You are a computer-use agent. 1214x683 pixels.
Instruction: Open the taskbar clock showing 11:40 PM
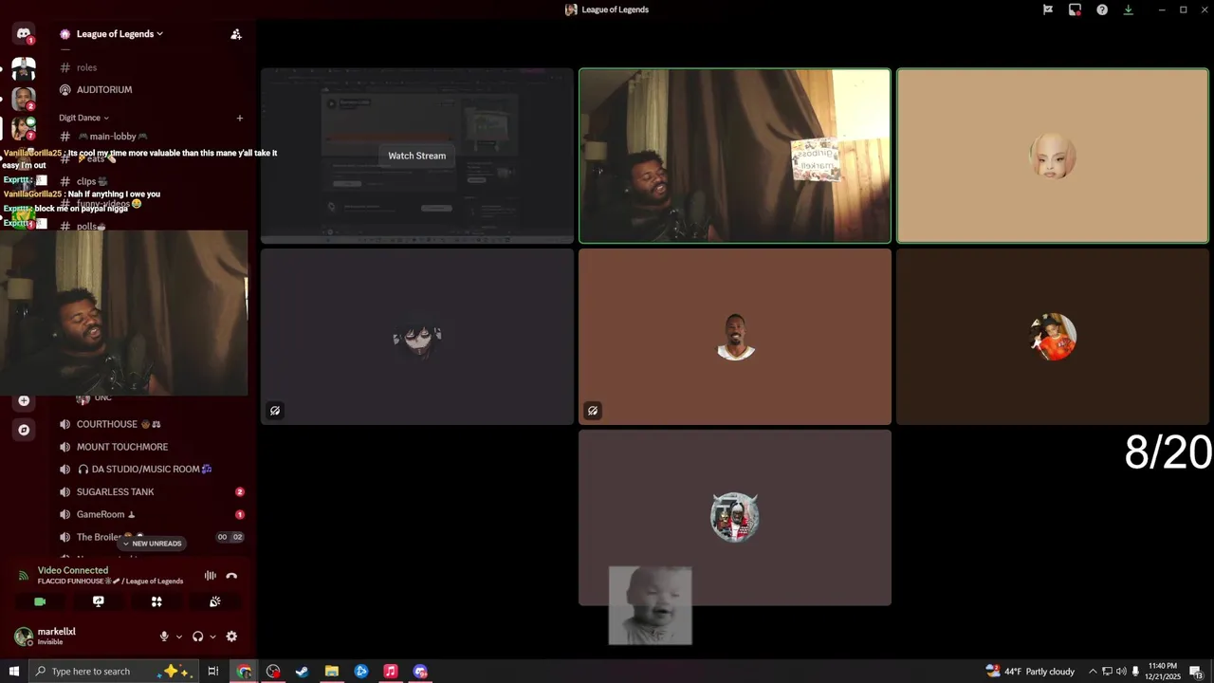(x=1163, y=672)
